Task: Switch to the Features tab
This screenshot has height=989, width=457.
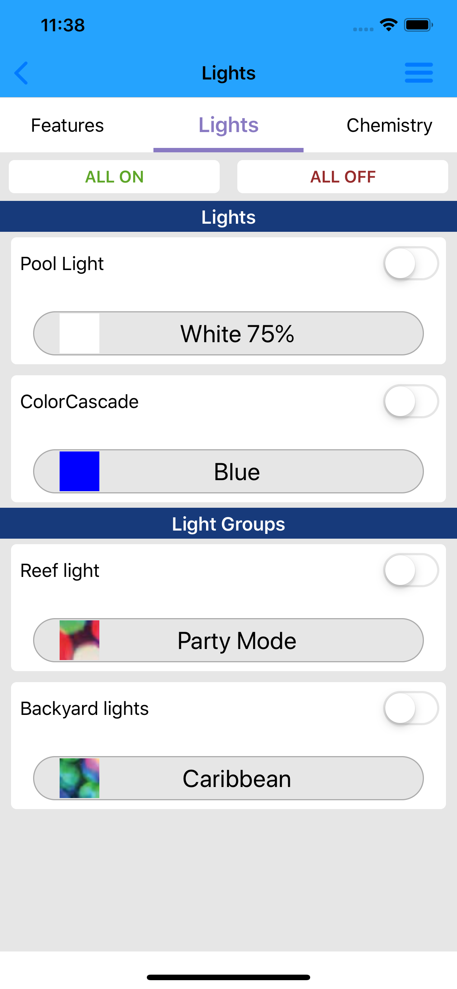Action: (x=67, y=125)
